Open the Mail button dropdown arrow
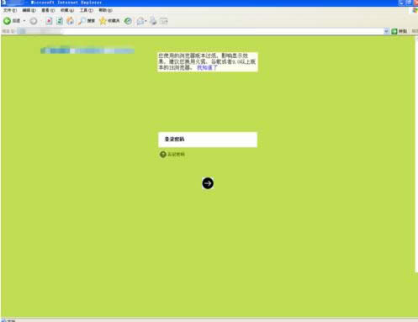The image size is (418, 322). tap(146, 21)
